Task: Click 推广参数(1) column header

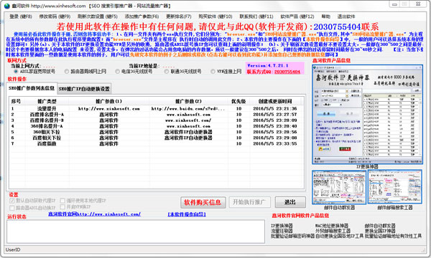Action: (x=109, y=101)
